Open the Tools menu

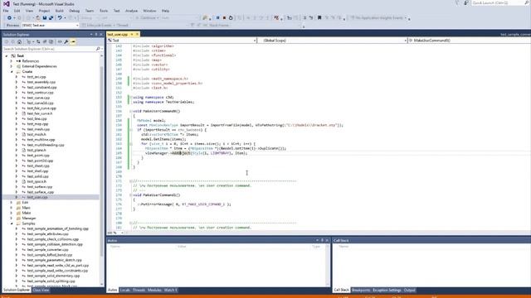pos(104,11)
